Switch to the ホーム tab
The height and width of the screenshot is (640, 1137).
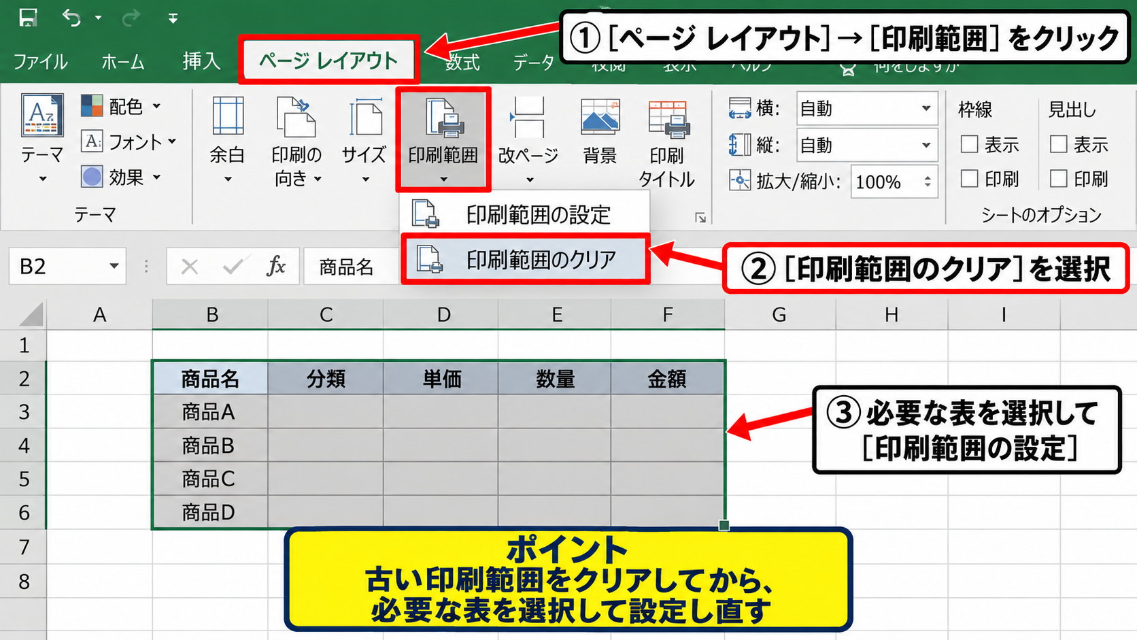tap(123, 62)
